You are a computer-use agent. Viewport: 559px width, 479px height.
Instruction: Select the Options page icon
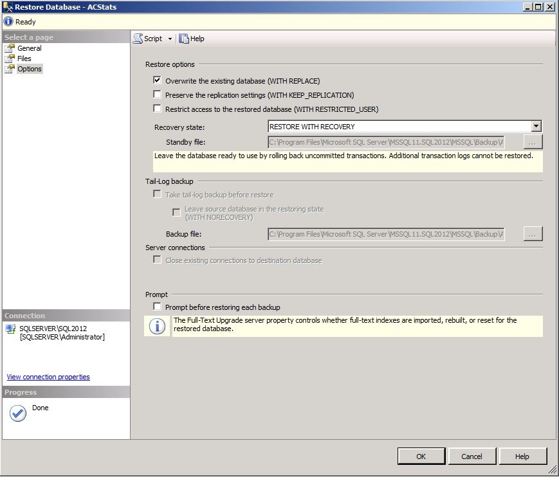pyautogui.click(x=10, y=69)
